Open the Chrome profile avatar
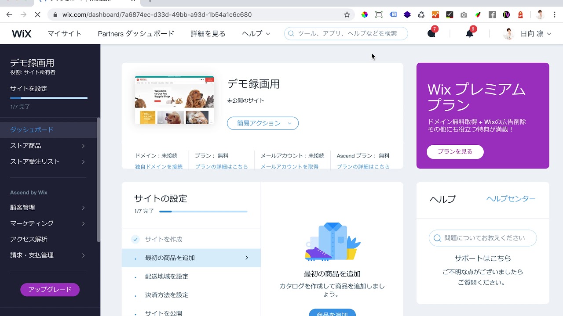This screenshot has height=316, width=563. pos(540,14)
